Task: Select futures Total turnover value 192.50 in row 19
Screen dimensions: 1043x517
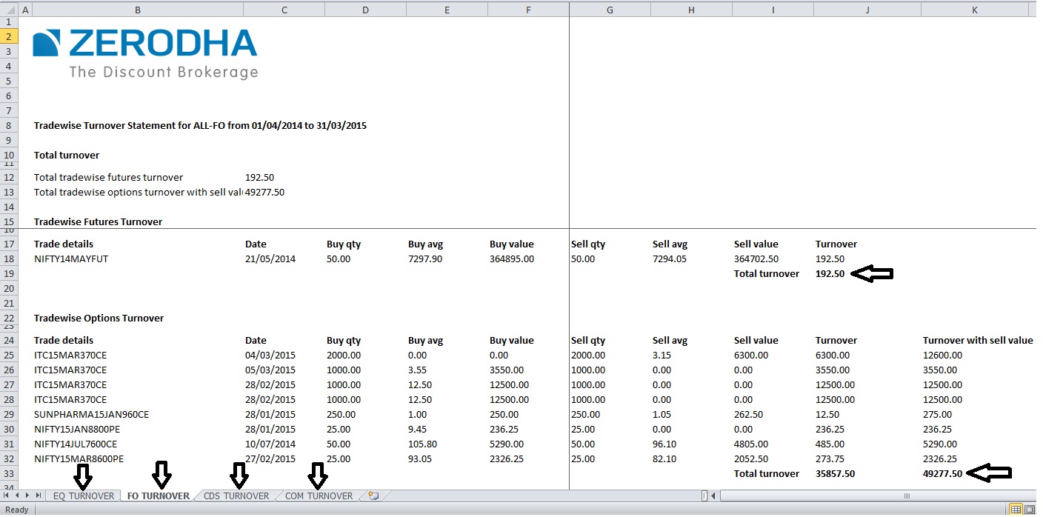Action: click(830, 273)
